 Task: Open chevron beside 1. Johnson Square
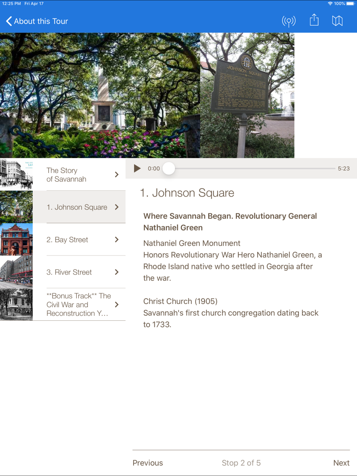(117, 207)
